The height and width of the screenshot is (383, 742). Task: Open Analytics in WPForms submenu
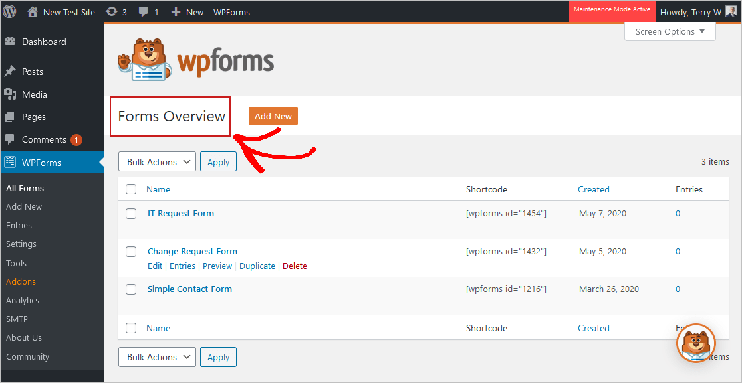(22, 300)
